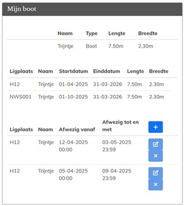This screenshot has height=206, width=186.
Task: Click boat name Trijntje in top table
Action: [x=65, y=46]
